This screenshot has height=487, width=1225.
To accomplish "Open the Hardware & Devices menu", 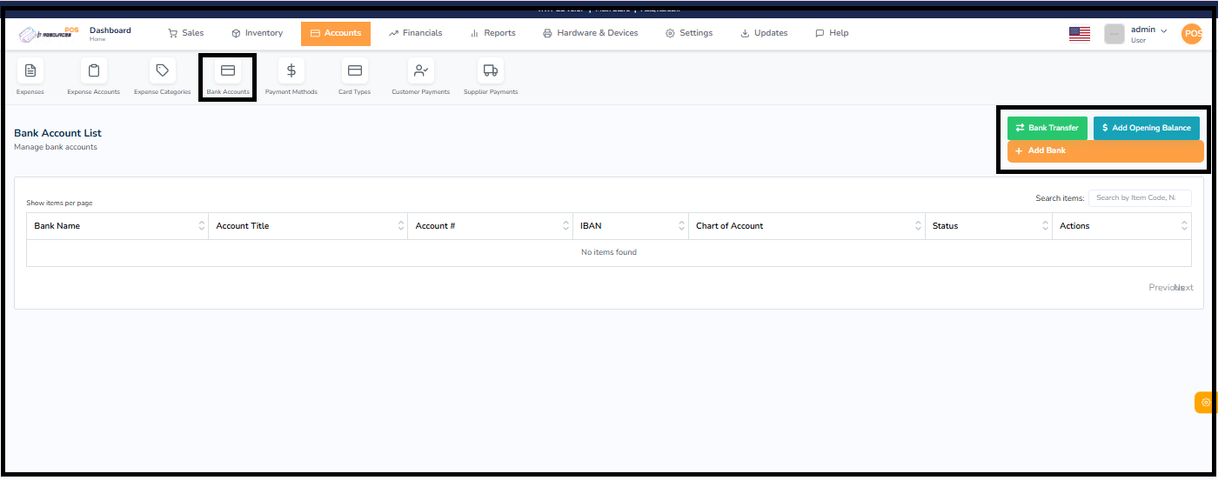I will point(591,33).
